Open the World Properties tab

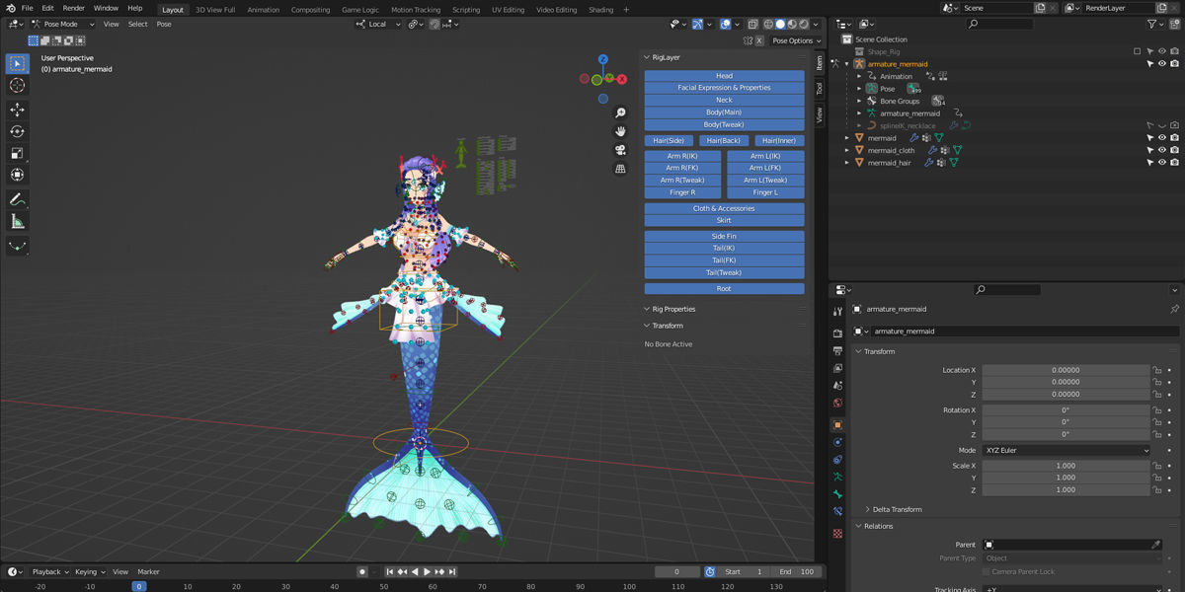pyautogui.click(x=837, y=401)
